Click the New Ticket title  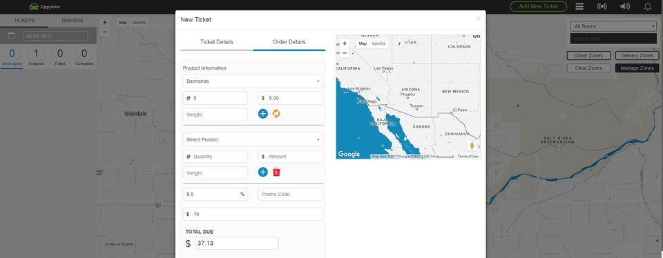195,19
